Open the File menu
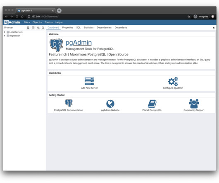 [27, 22]
